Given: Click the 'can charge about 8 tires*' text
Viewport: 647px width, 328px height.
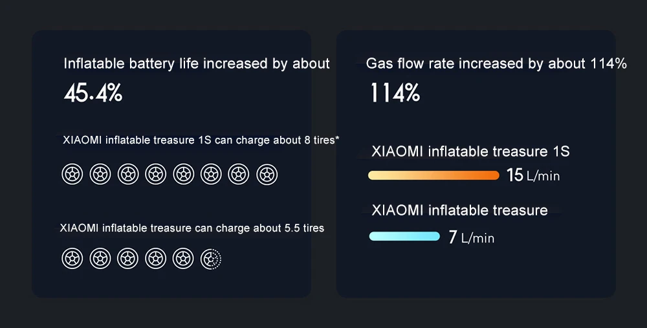Looking at the screenshot, I should pyautogui.click(x=277, y=140).
